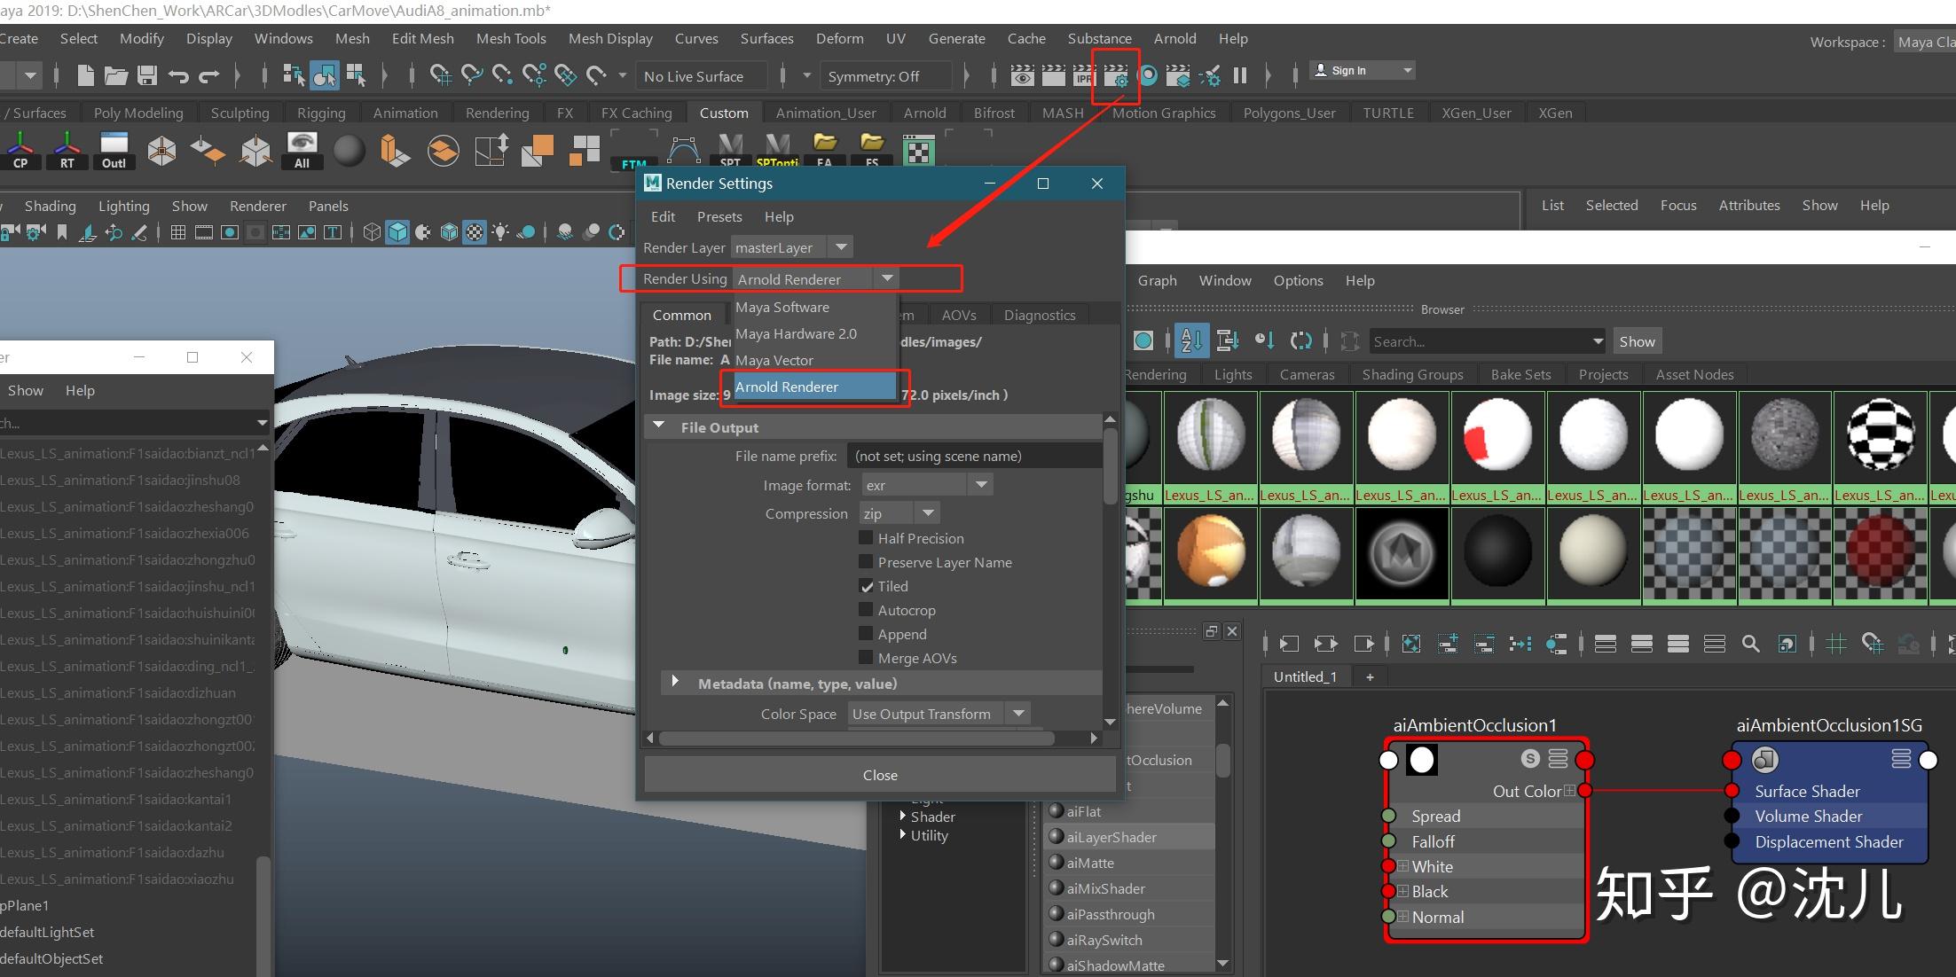The height and width of the screenshot is (977, 1956).
Task: Open the Arnold menu in the menu bar
Action: [1174, 38]
